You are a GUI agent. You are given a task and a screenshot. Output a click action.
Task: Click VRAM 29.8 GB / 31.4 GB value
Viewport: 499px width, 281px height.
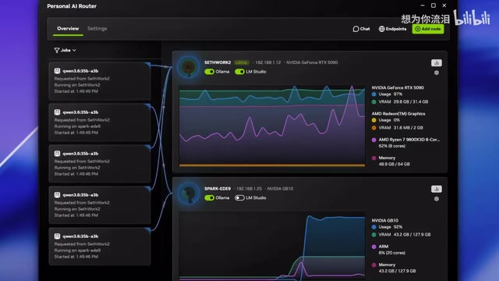pos(411,102)
